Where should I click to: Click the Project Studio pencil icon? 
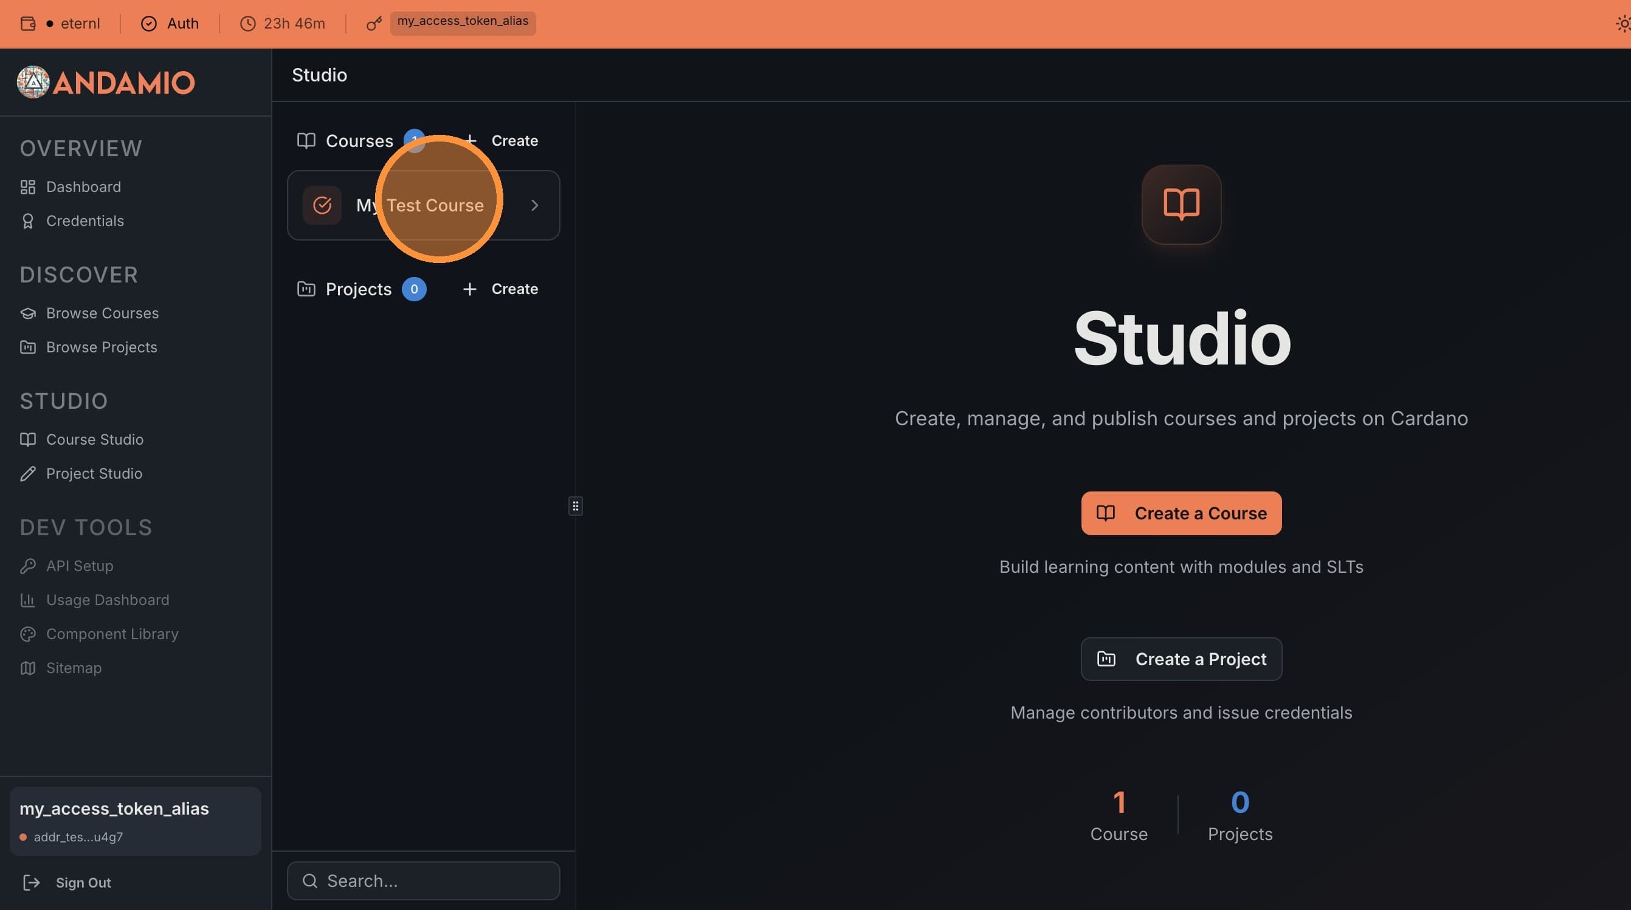pyautogui.click(x=29, y=473)
